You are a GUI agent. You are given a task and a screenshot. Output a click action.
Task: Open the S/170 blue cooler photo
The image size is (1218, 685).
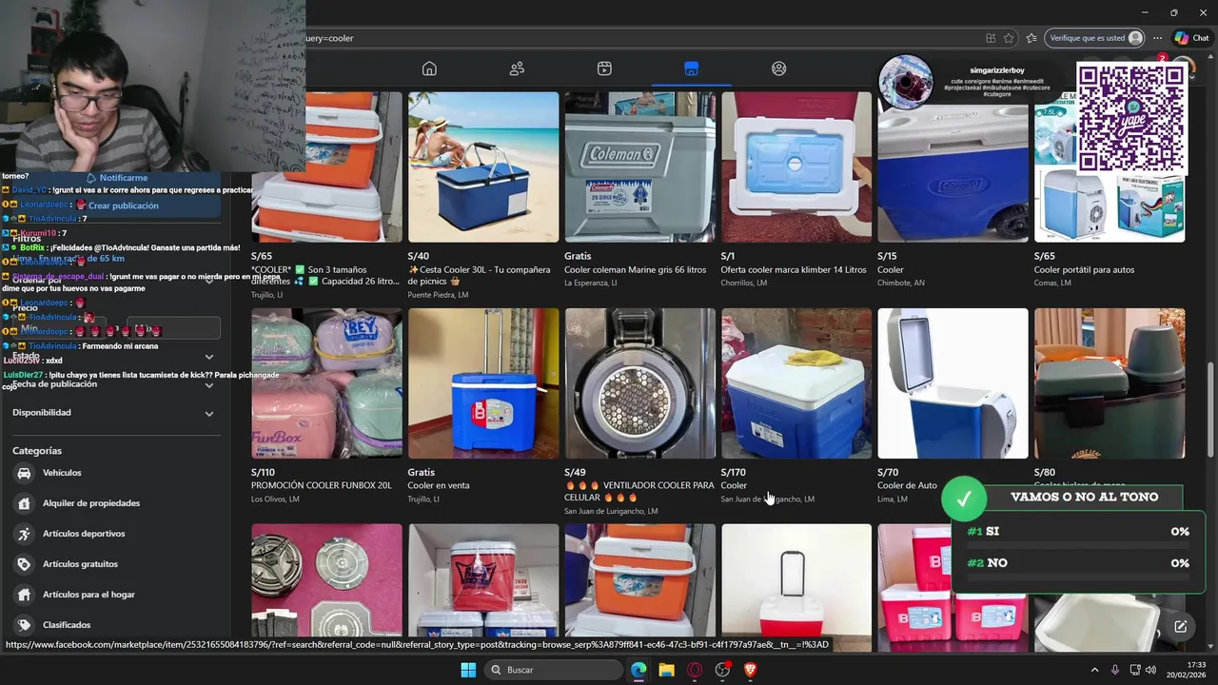tap(796, 383)
